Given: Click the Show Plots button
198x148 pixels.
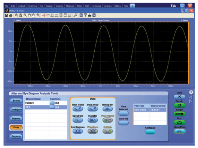Looking at the screenshot, I should click(x=179, y=131).
